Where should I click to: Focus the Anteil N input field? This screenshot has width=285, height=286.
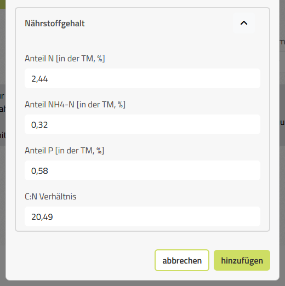[x=142, y=78]
